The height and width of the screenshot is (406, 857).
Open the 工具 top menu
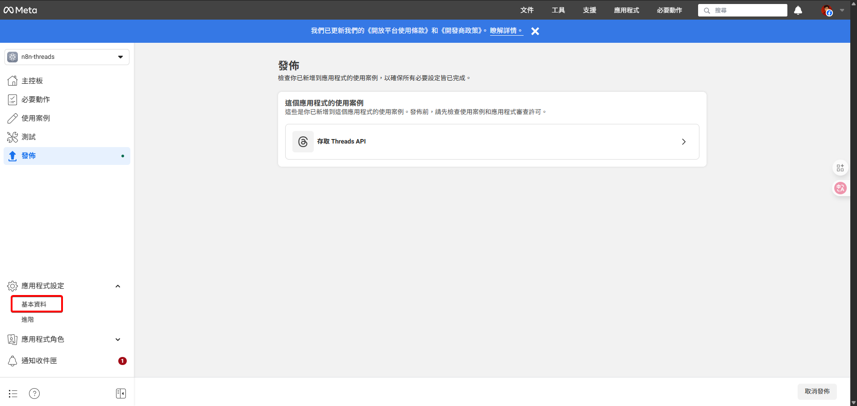point(558,10)
